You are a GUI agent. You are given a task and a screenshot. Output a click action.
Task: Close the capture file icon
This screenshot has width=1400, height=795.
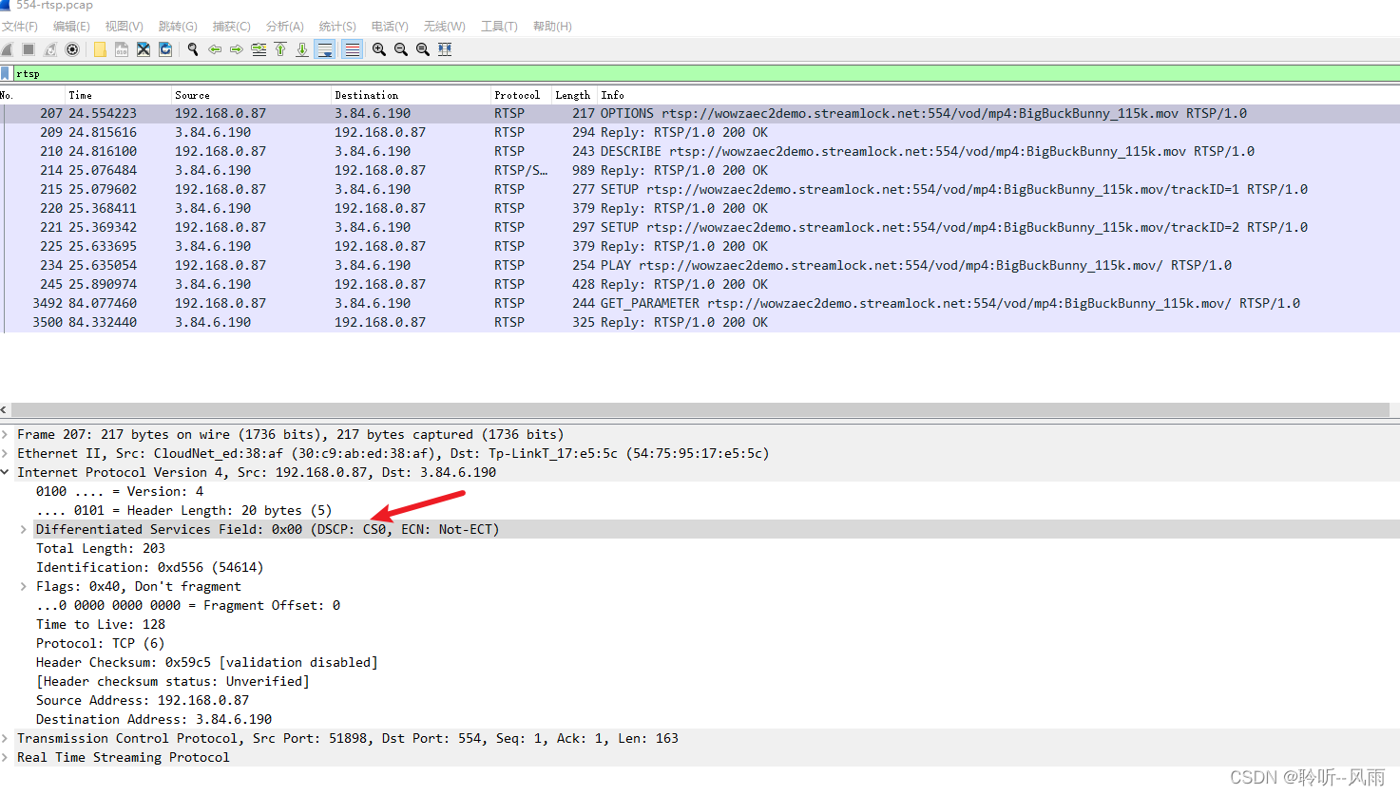click(144, 49)
